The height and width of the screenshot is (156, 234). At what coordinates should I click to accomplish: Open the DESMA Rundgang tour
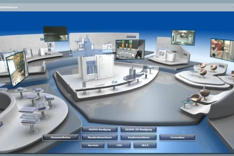click(x=100, y=130)
